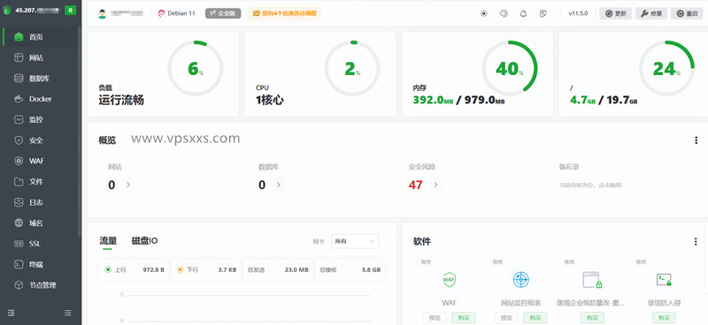Expand the 网站 count arrow
Screen dimensions: 708x325
coord(128,185)
